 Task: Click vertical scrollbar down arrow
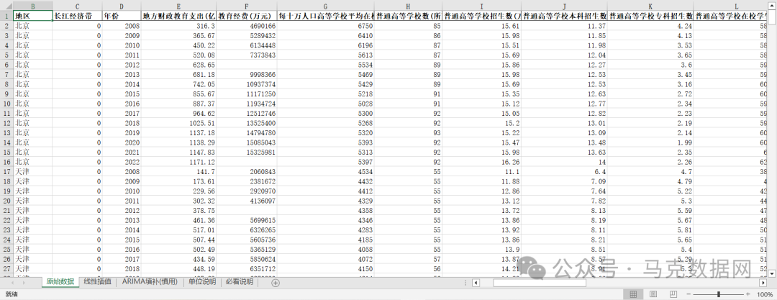[772, 273]
